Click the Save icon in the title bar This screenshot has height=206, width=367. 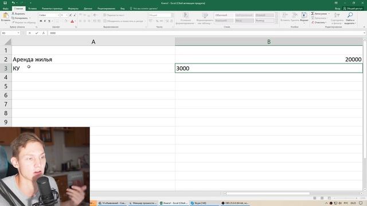5,3
